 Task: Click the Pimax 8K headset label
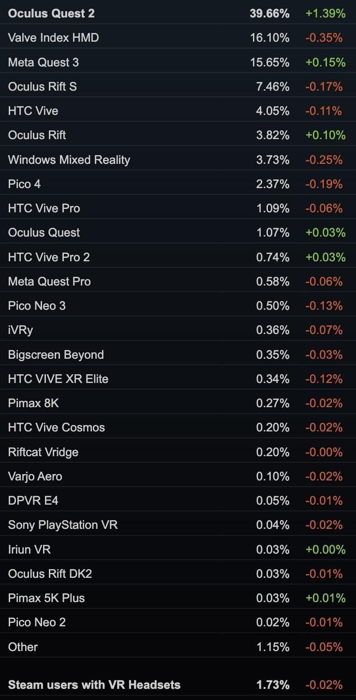pyautogui.click(x=33, y=403)
